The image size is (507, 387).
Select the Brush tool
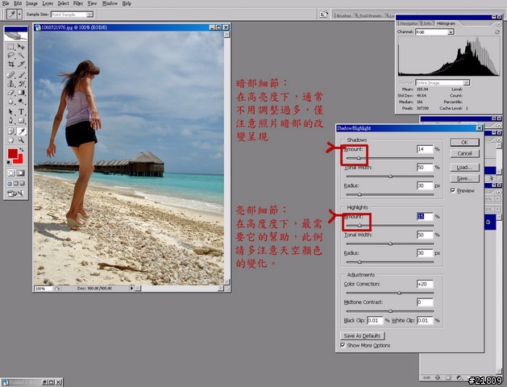[x=21, y=75]
